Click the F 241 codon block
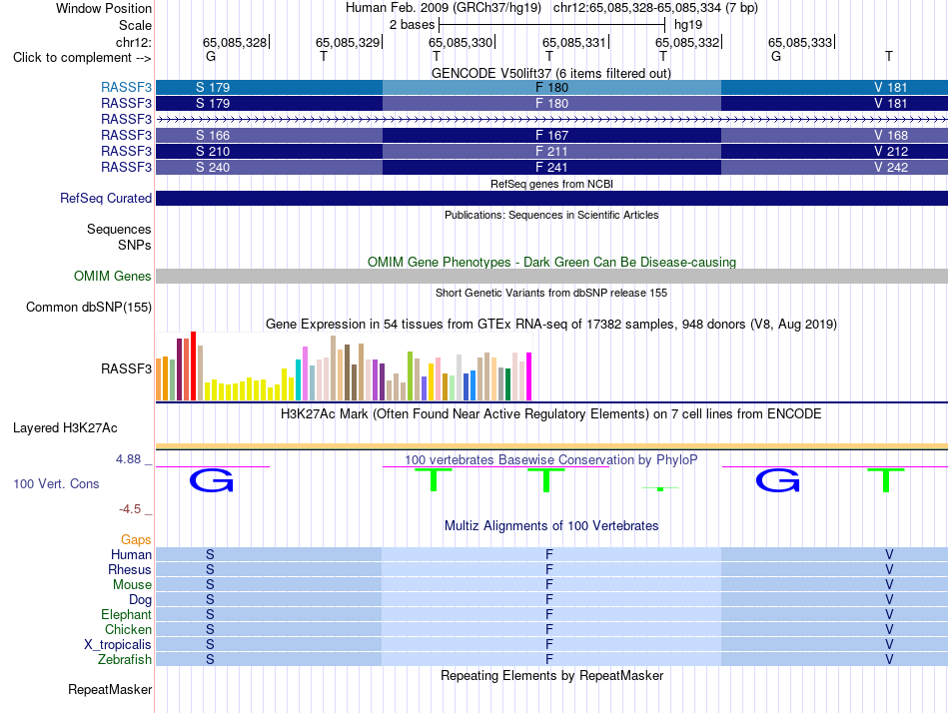This screenshot has height=713, width=949. 551,167
